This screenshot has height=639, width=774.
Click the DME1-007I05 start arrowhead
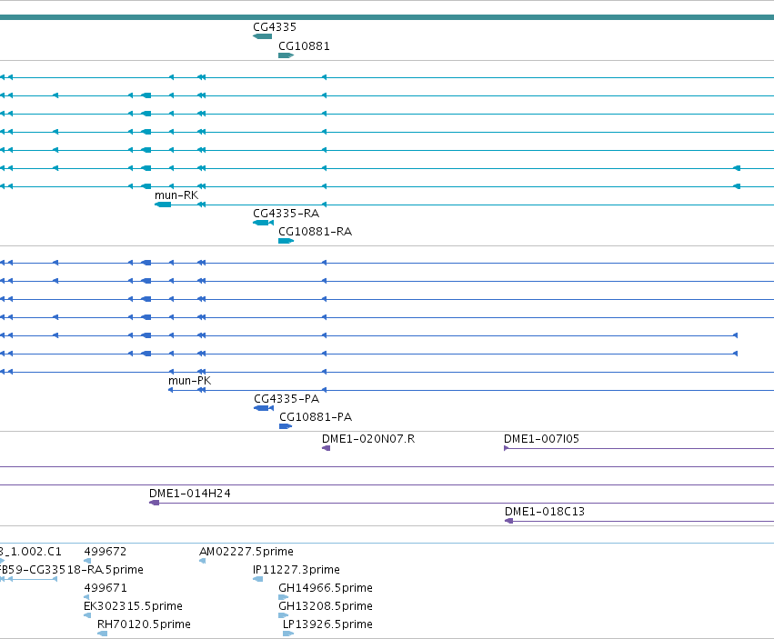[506, 448]
